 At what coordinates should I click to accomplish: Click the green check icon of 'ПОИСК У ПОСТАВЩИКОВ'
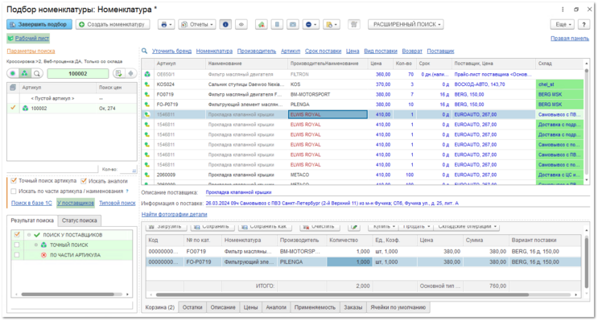(37, 235)
